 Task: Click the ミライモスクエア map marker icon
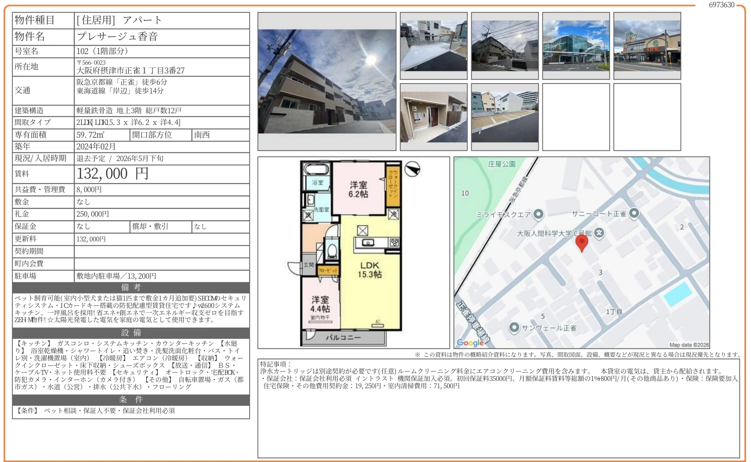click(538, 214)
